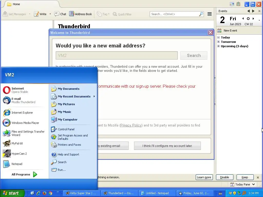Open Control Panel
Viewport: 263px width, 197px height.
pos(73,129)
